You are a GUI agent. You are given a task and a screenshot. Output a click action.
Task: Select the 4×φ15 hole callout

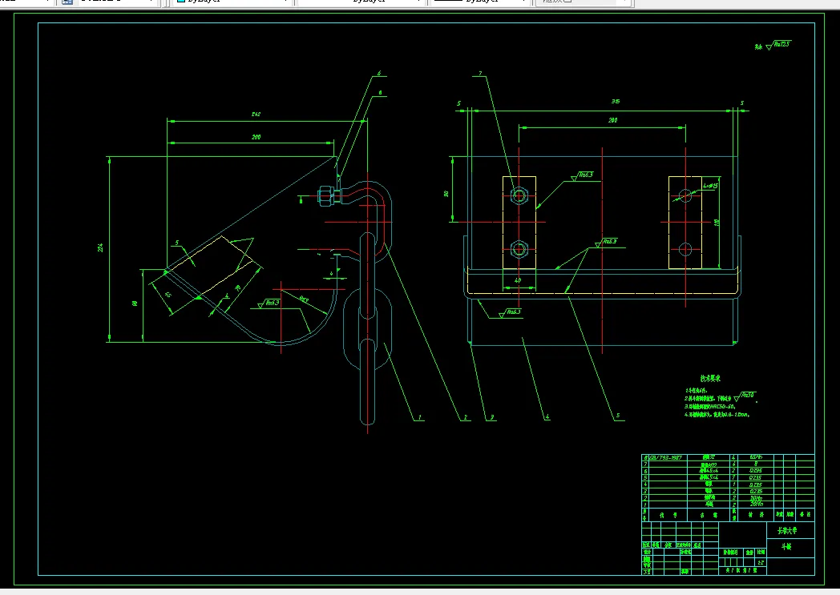[x=711, y=186]
